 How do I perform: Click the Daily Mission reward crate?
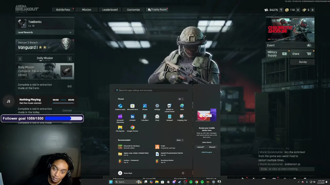point(66,71)
